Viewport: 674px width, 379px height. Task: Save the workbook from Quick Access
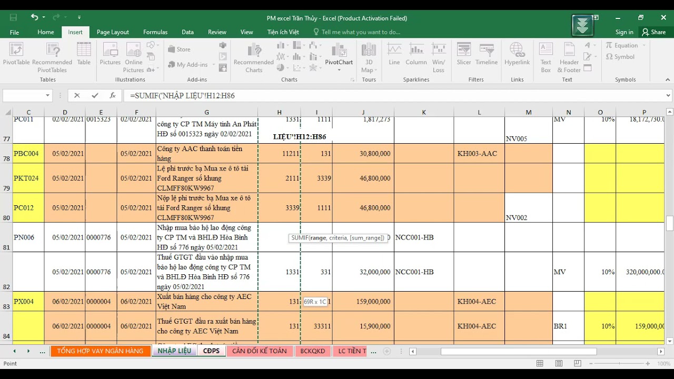click(13, 17)
